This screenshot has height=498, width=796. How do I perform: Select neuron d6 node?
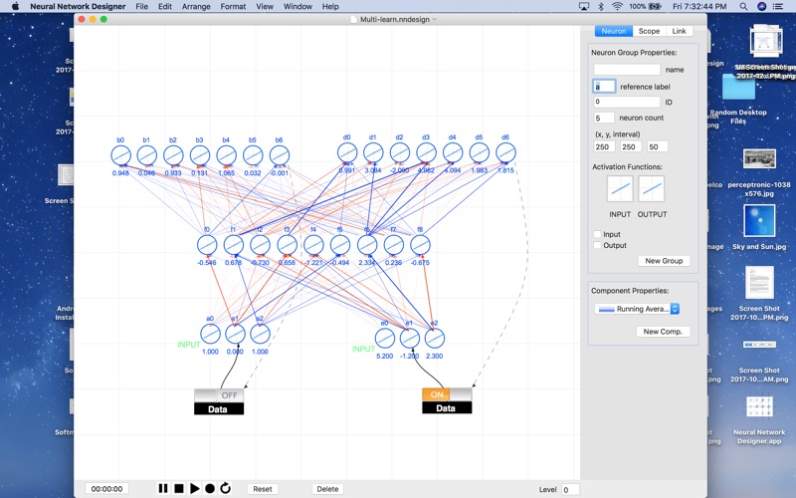(505, 152)
